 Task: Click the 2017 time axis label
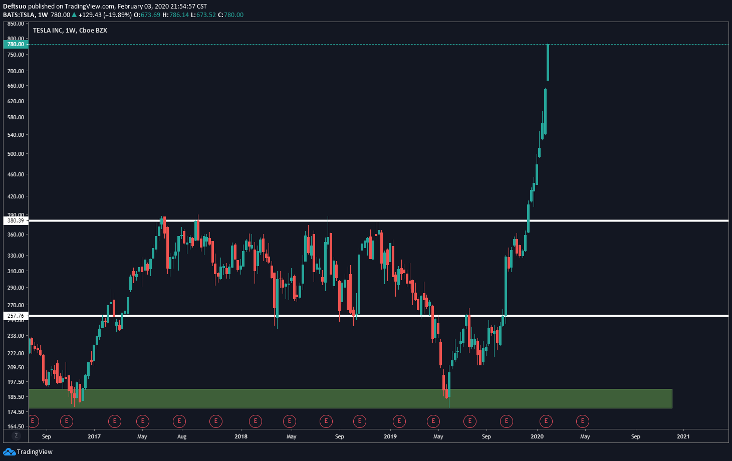click(x=94, y=436)
